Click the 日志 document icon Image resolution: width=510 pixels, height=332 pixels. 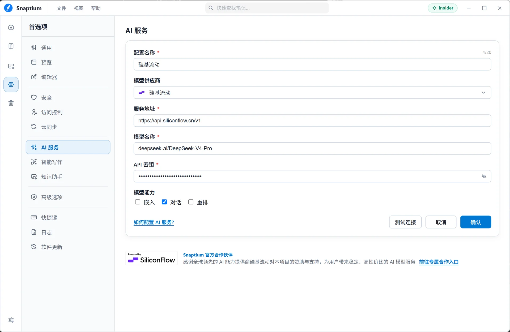click(x=34, y=232)
